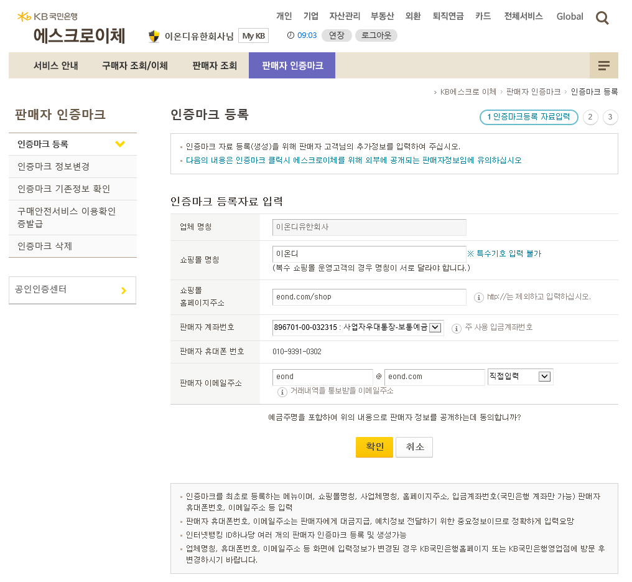The image size is (632, 582).
Task: Open the 전체서비스 menu
Action: 523,16
